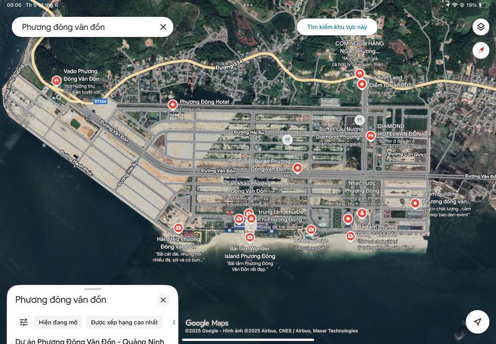Tap the Google Maps logo
Viewport: 496px width, 344px height.
point(207,323)
